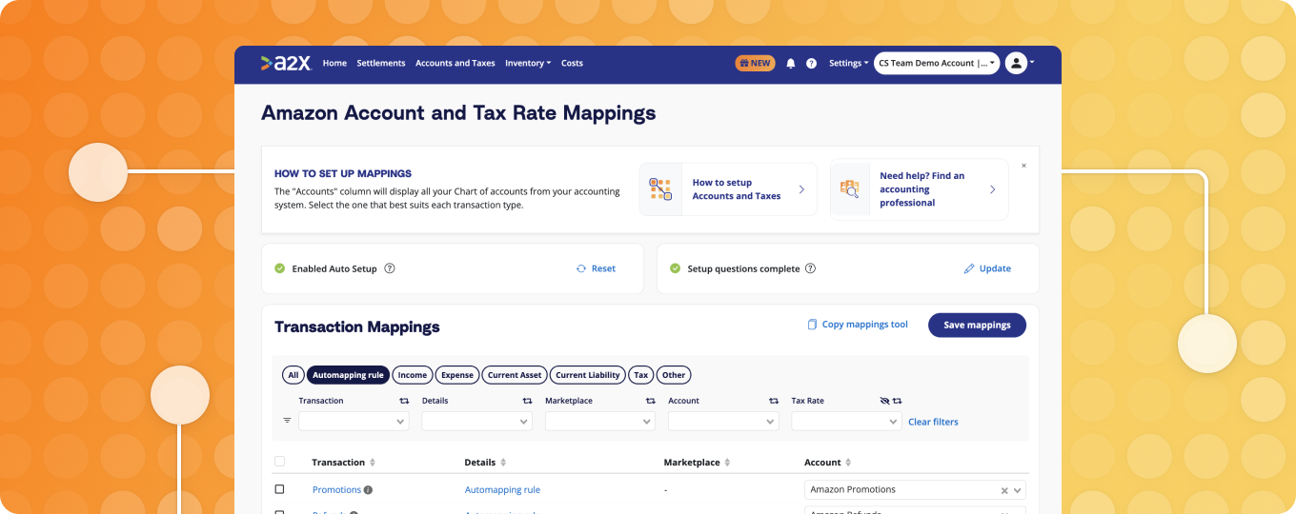1296x514 pixels.
Task: Open the Details filter dropdown
Action: (x=476, y=421)
